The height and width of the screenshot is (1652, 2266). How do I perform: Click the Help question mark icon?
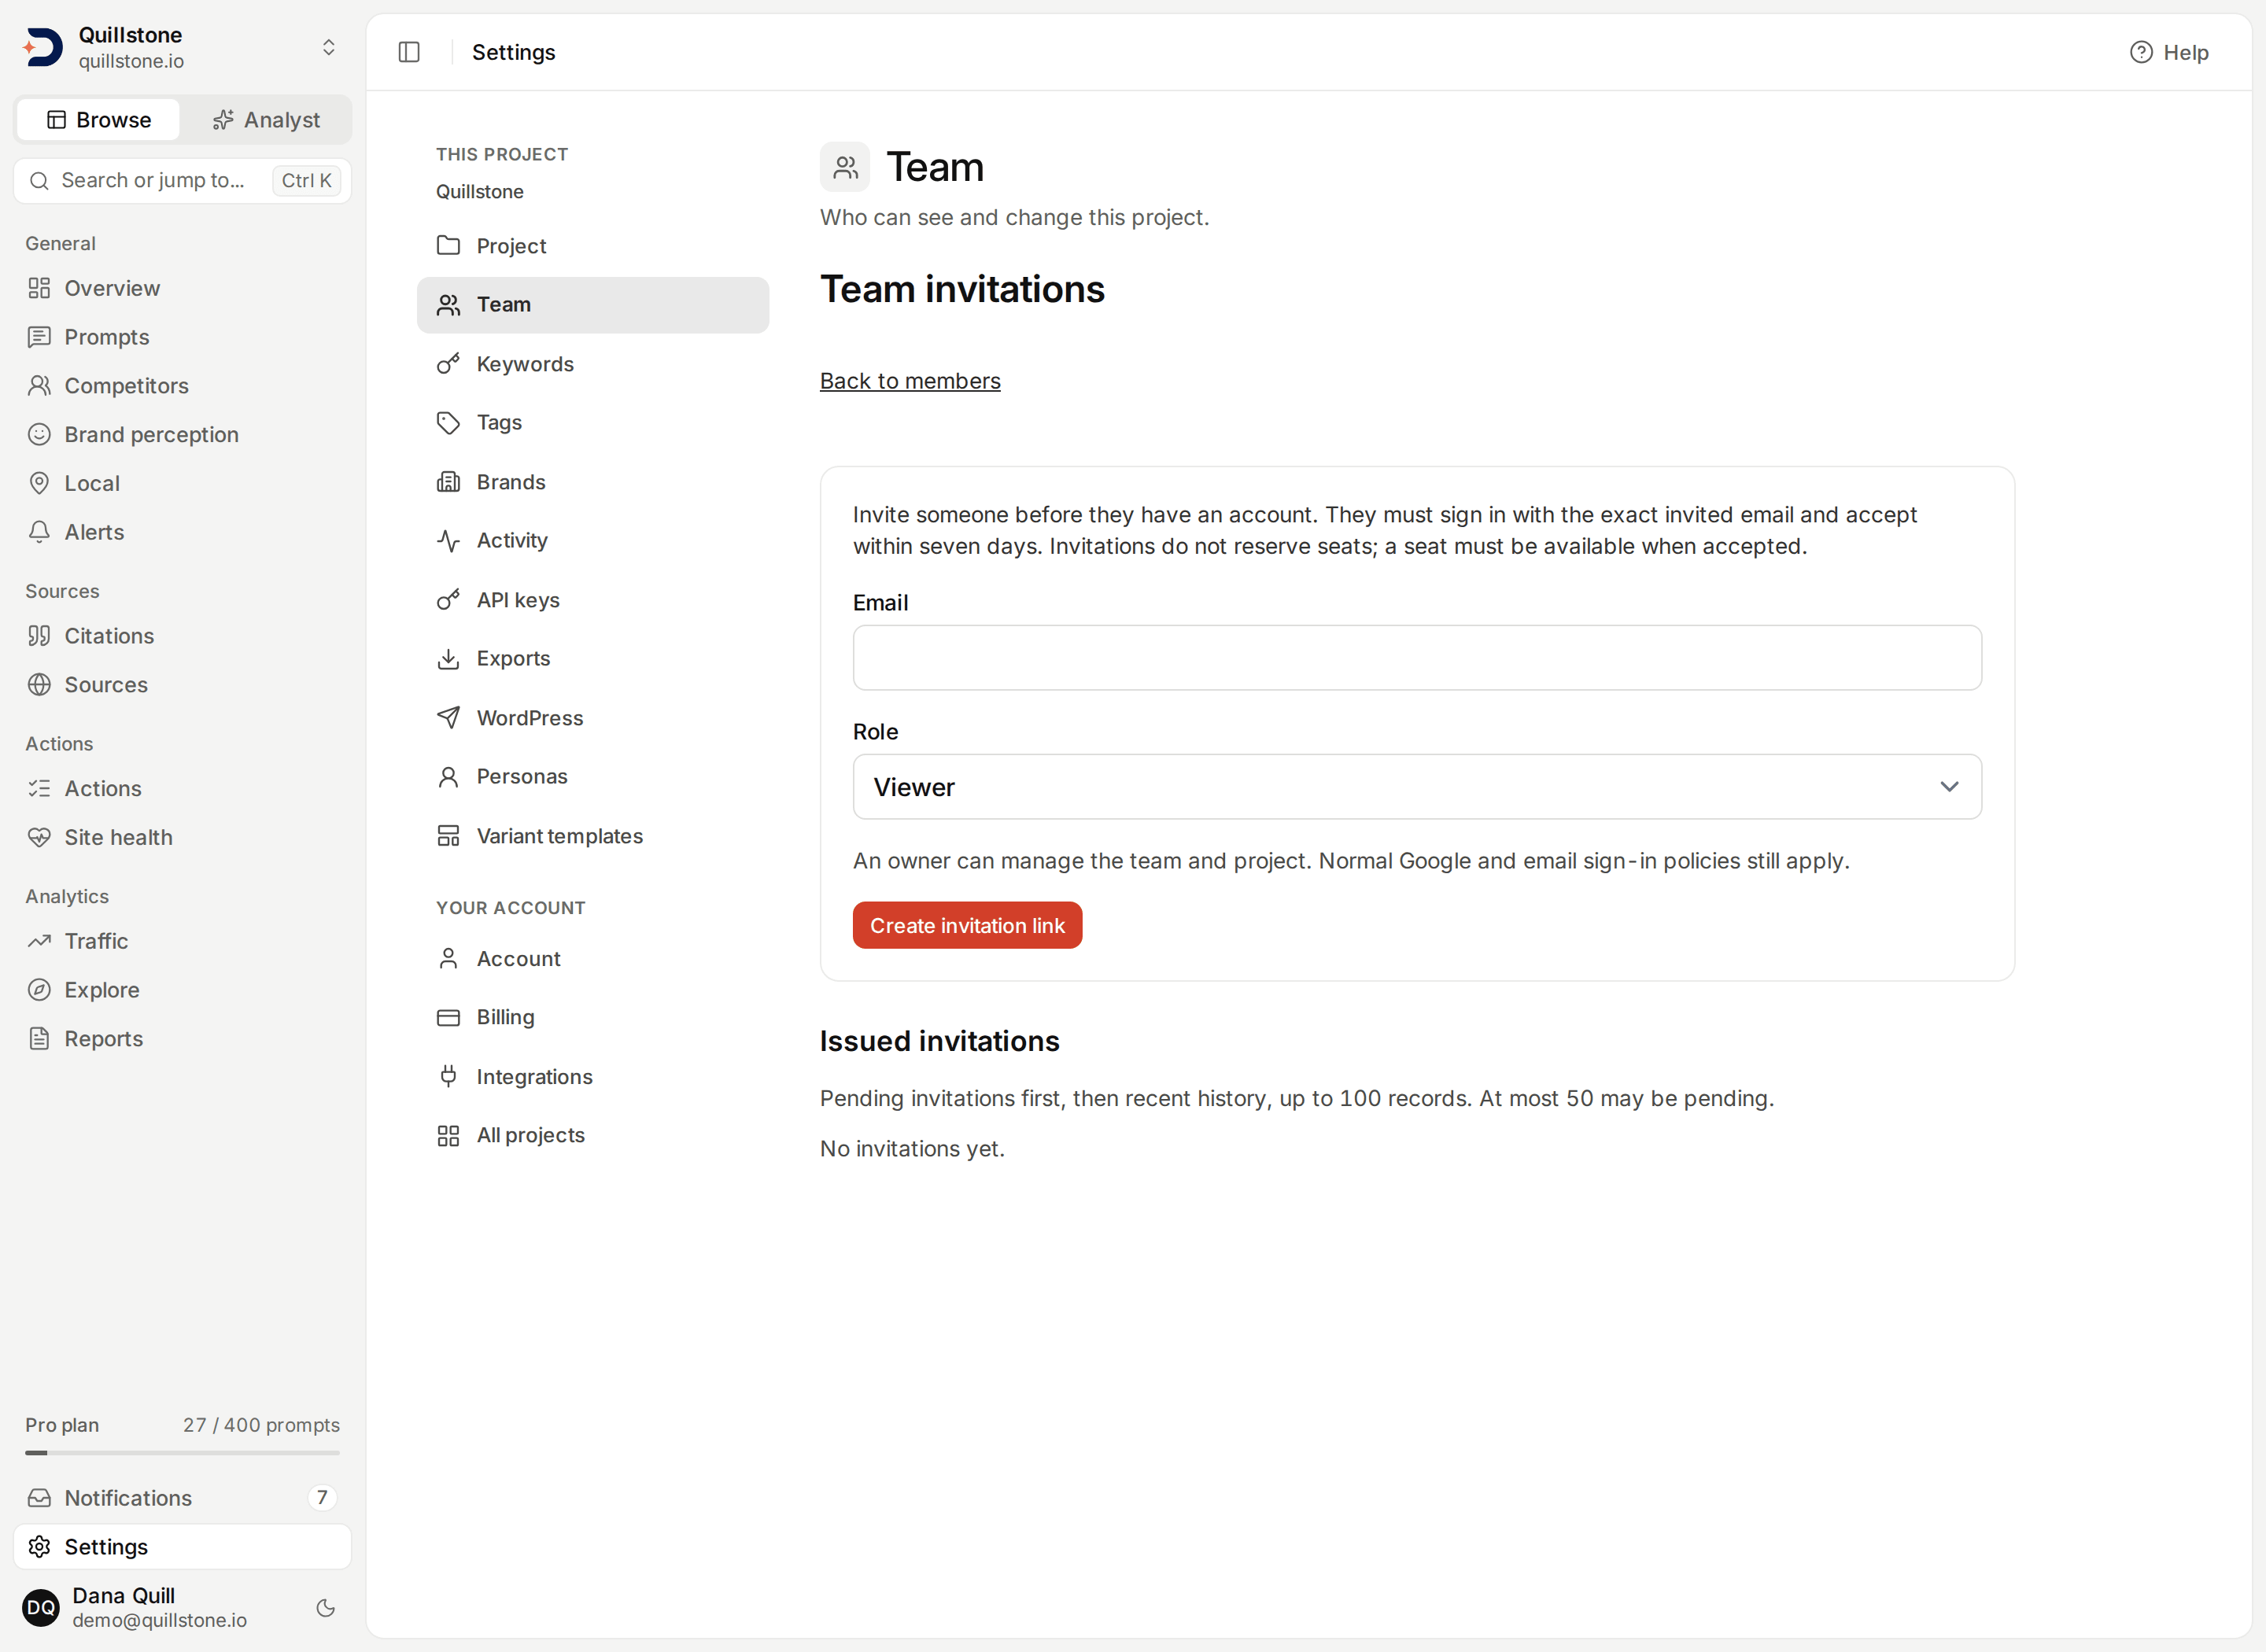pyautogui.click(x=2141, y=52)
